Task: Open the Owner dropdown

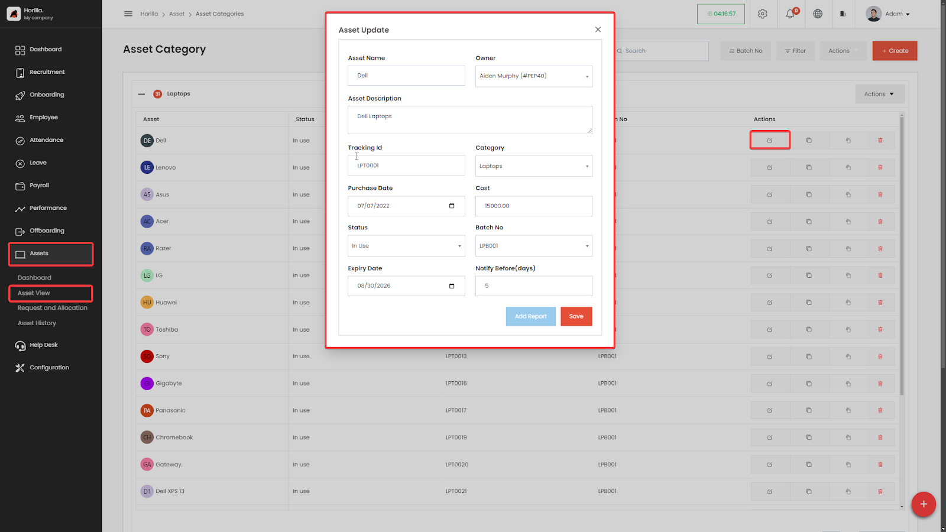Action: click(x=534, y=76)
